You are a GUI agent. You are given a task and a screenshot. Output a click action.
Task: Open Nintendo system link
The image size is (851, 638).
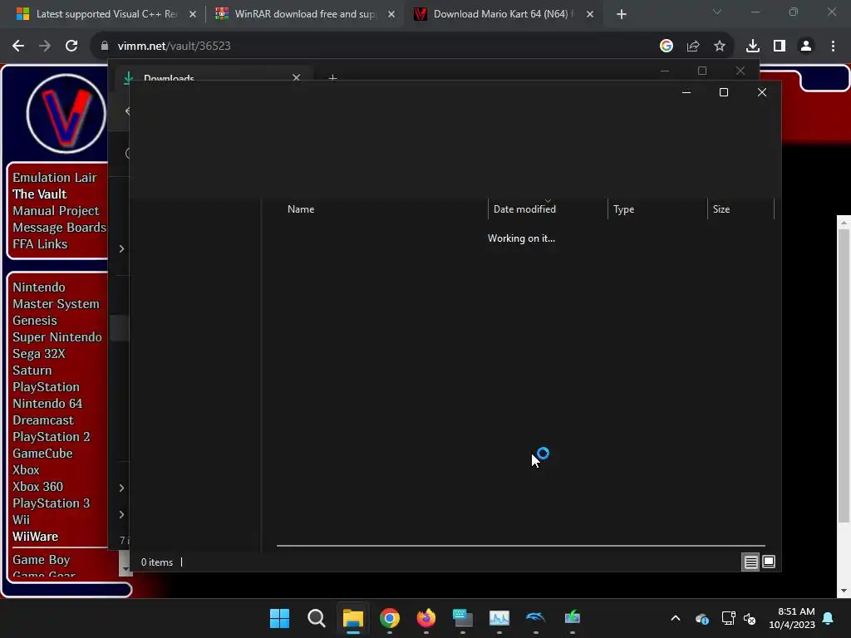39,287
